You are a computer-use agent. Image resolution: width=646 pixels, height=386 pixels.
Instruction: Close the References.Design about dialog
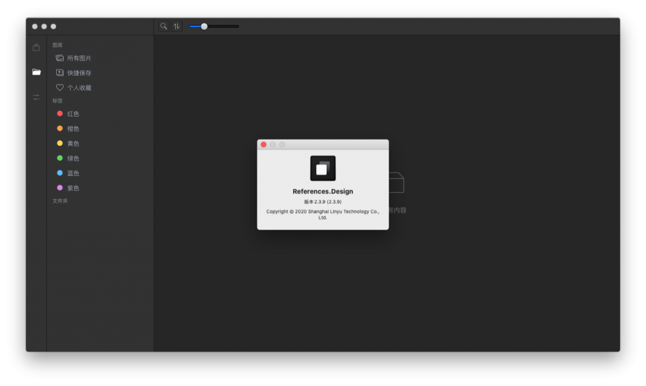(x=264, y=144)
